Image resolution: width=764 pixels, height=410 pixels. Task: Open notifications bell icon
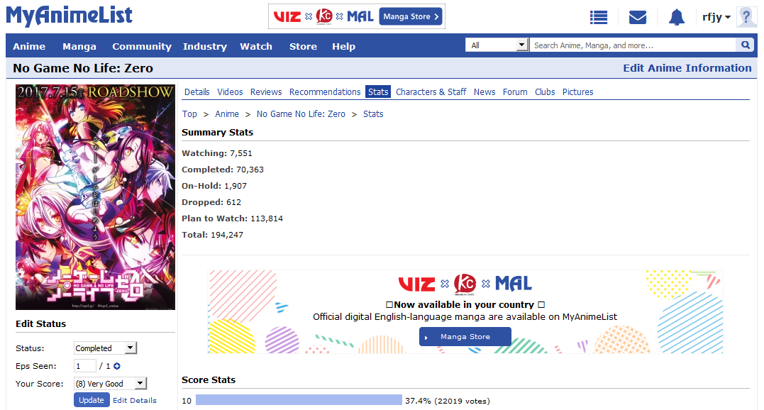pyautogui.click(x=676, y=18)
